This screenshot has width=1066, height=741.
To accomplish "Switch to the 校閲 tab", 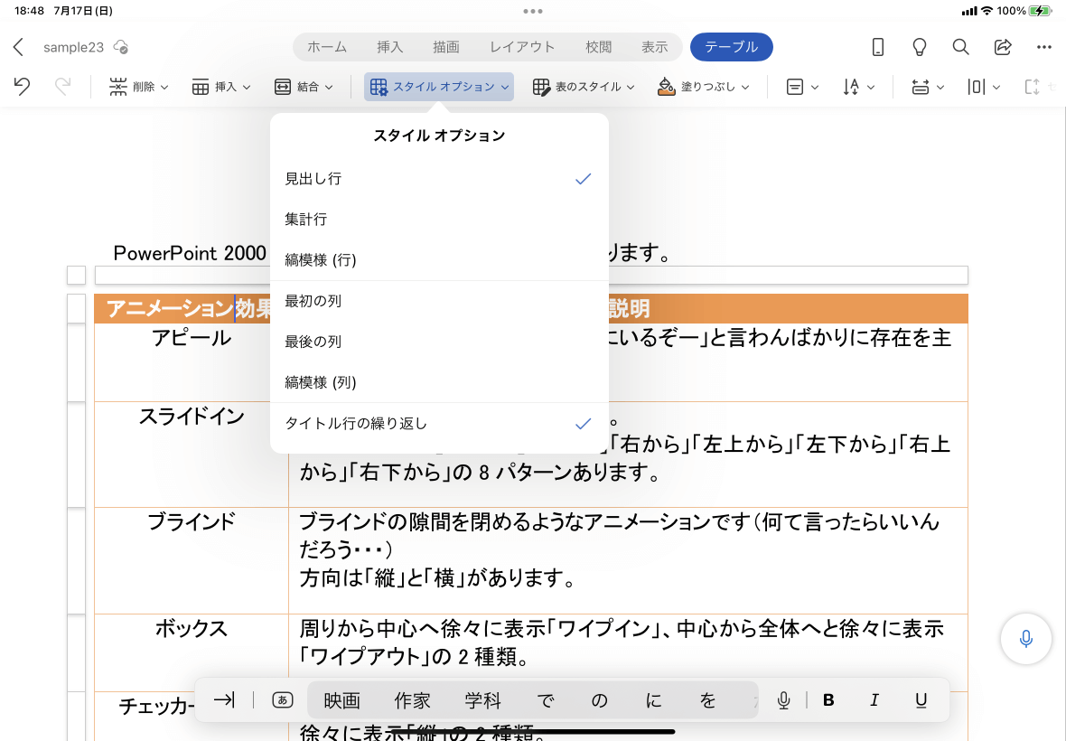I will 598,47.
